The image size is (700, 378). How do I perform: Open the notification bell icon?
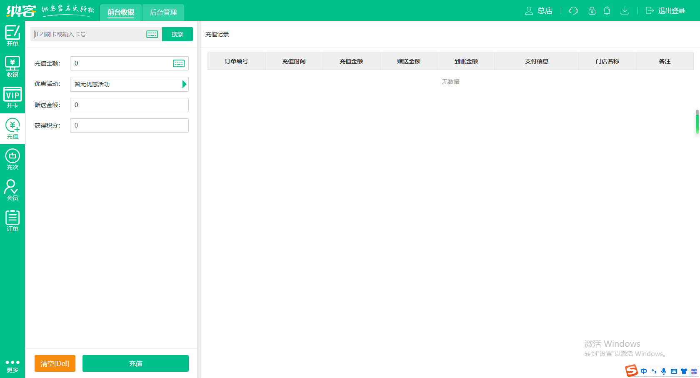(x=607, y=11)
